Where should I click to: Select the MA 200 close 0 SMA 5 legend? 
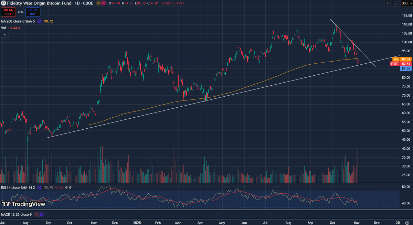pos(19,21)
